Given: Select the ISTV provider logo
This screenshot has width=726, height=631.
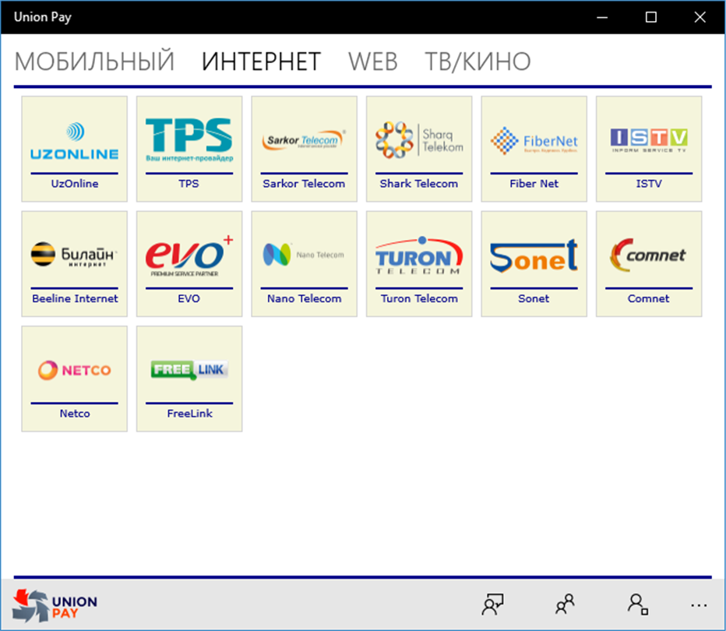Looking at the screenshot, I should click(649, 140).
